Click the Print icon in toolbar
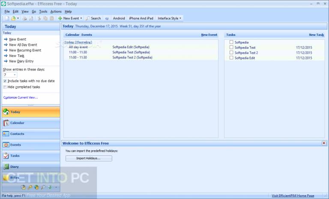The image size is (329, 199). (25, 18)
